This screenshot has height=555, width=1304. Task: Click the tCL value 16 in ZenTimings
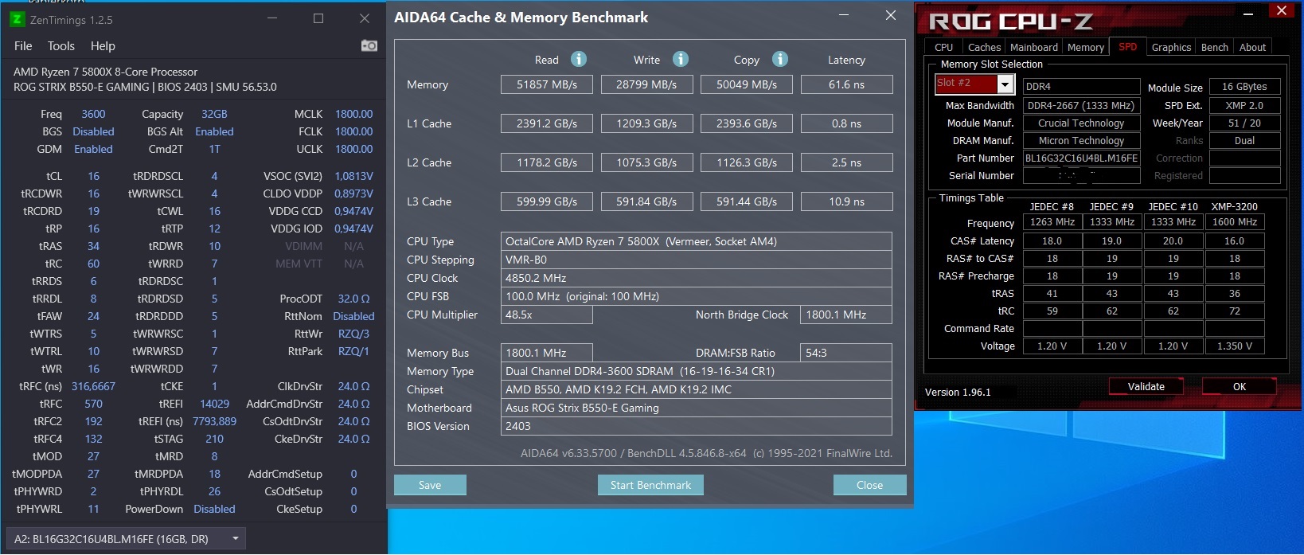click(93, 176)
